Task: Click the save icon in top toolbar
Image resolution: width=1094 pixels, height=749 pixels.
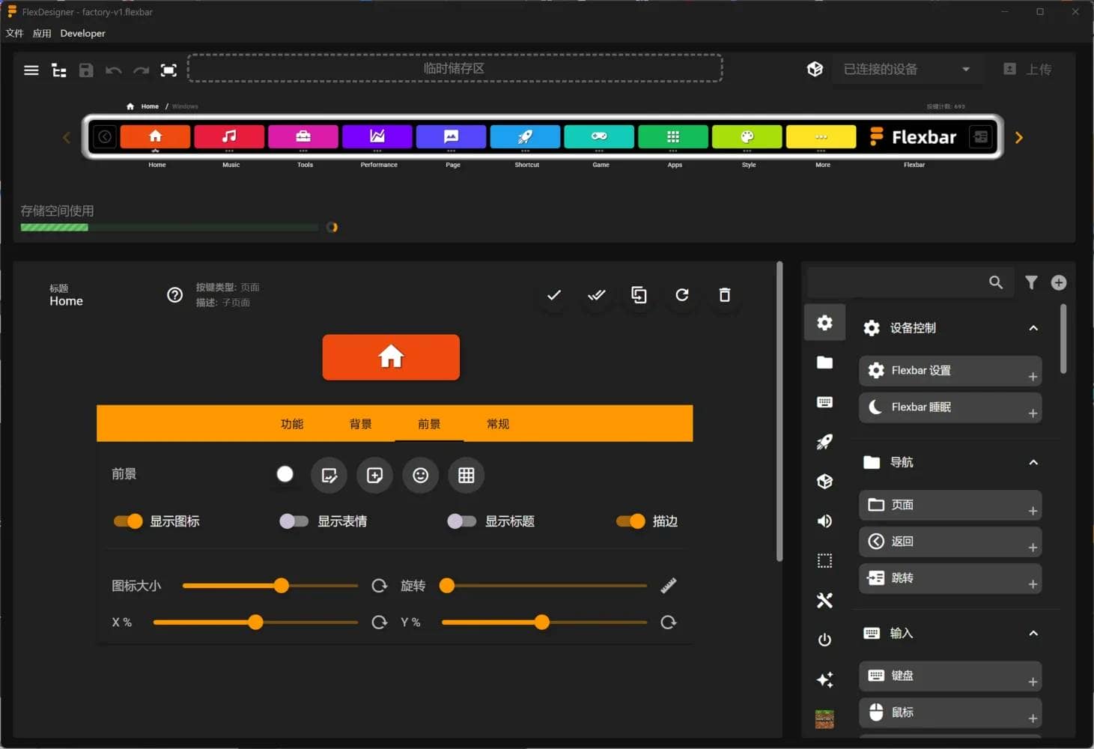Action: point(86,70)
